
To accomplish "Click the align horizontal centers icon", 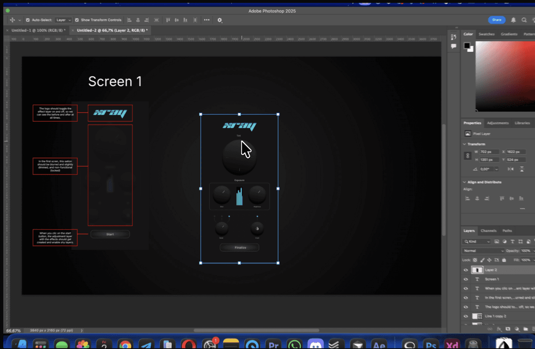I will click(138, 20).
